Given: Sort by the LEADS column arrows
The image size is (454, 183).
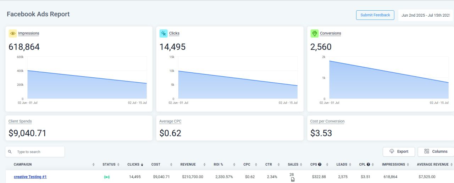Looking at the screenshot, I should pyautogui.click(x=350, y=165).
